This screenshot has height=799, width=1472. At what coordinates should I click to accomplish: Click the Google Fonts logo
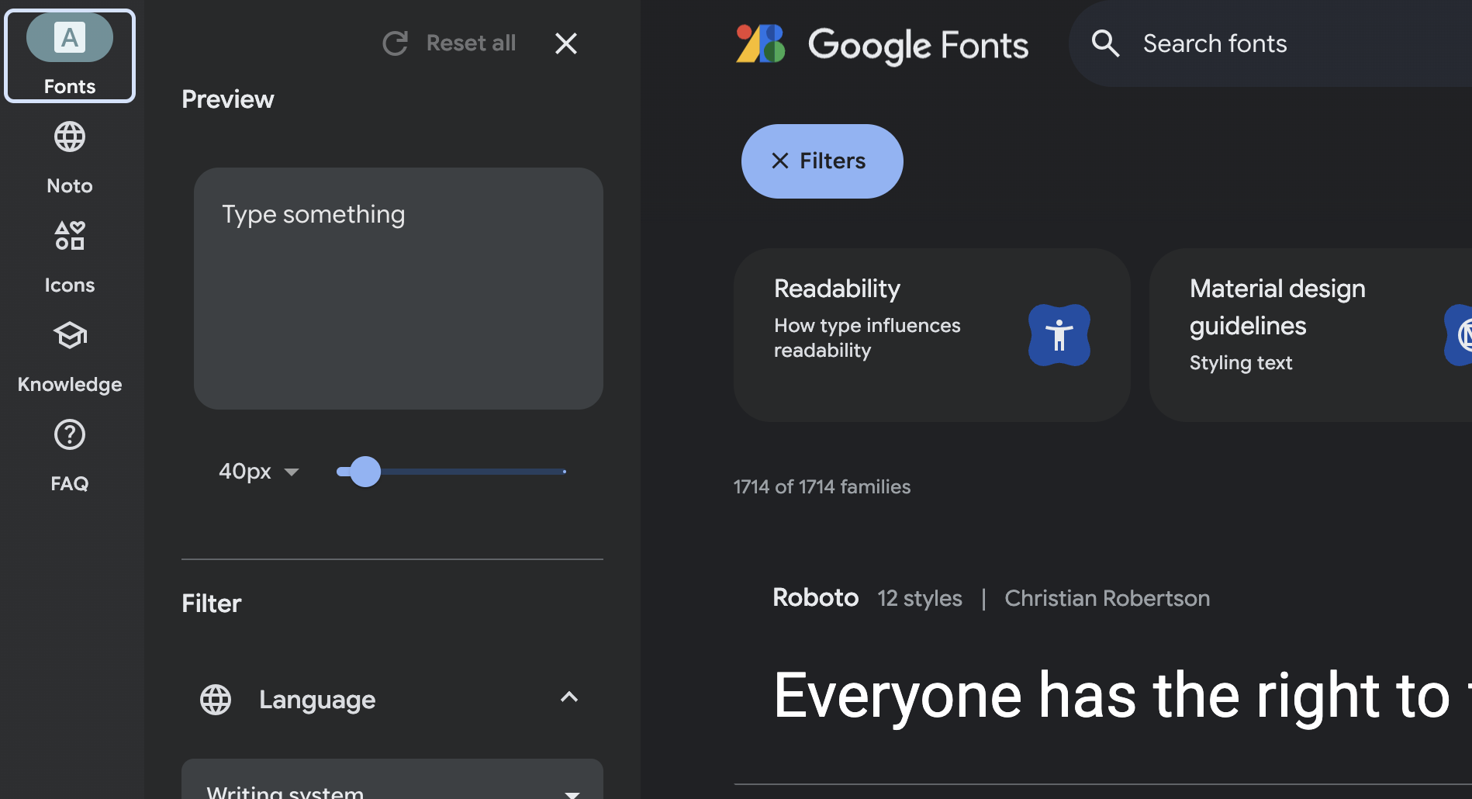coord(760,43)
